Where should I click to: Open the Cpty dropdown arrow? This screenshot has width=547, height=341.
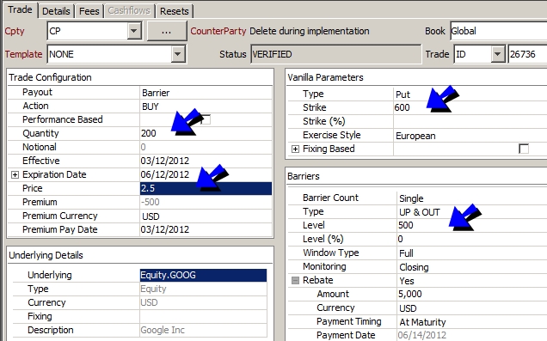133,31
